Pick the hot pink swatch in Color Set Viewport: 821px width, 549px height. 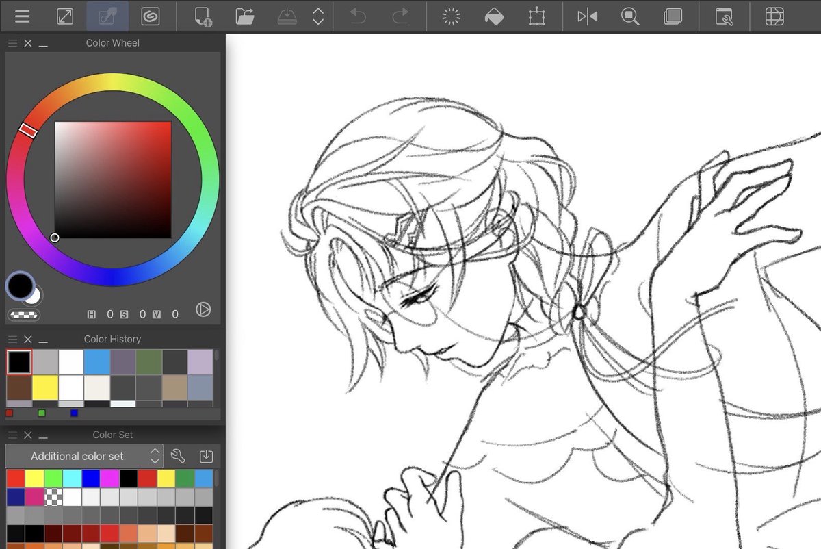(34, 496)
